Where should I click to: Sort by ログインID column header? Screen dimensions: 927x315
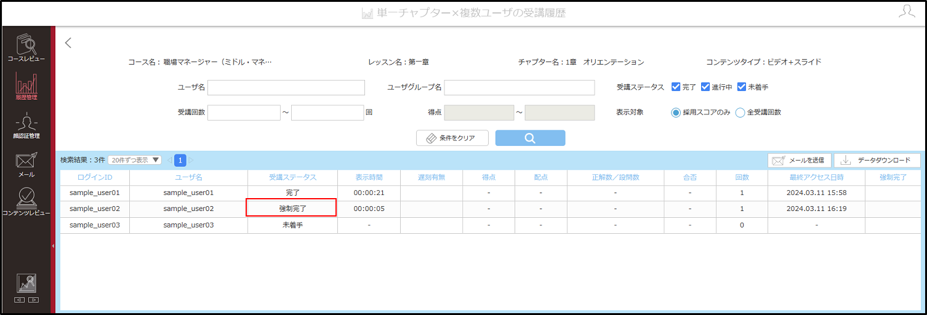pyautogui.click(x=95, y=177)
